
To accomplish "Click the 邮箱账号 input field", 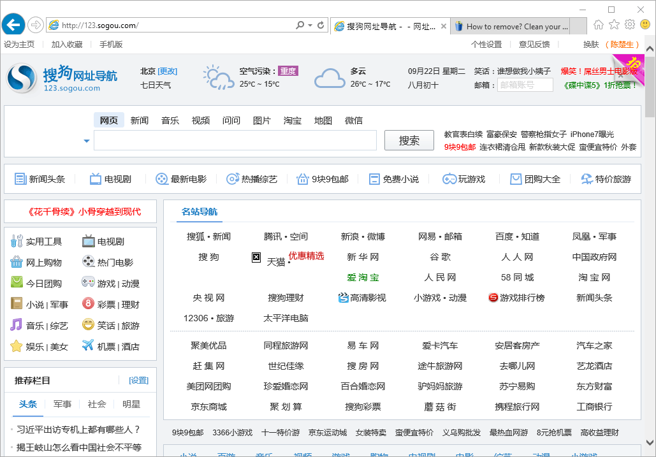I will pos(525,85).
